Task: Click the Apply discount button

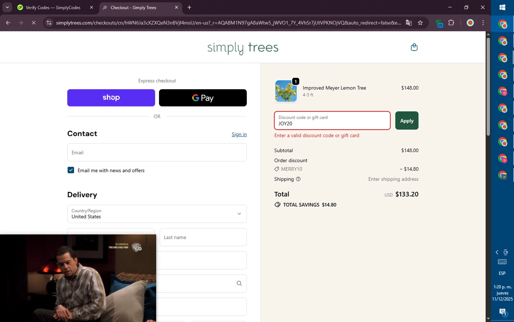Action: 407,120
